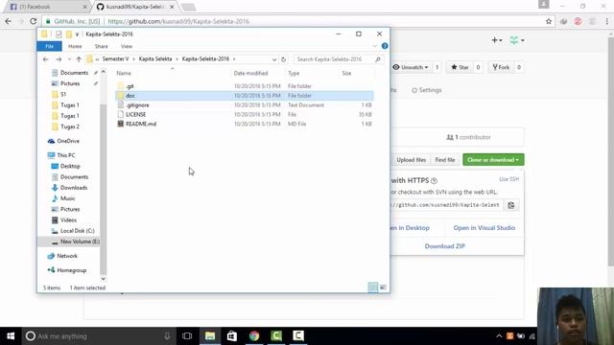The width and height of the screenshot is (614, 345).
Task: Open the Share ribbon tab
Action: click(x=101, y=46)
